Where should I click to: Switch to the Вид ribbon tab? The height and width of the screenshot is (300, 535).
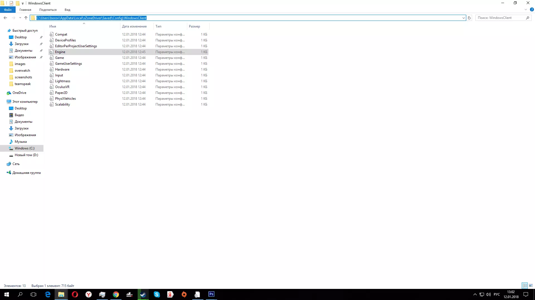pos(67,10)
